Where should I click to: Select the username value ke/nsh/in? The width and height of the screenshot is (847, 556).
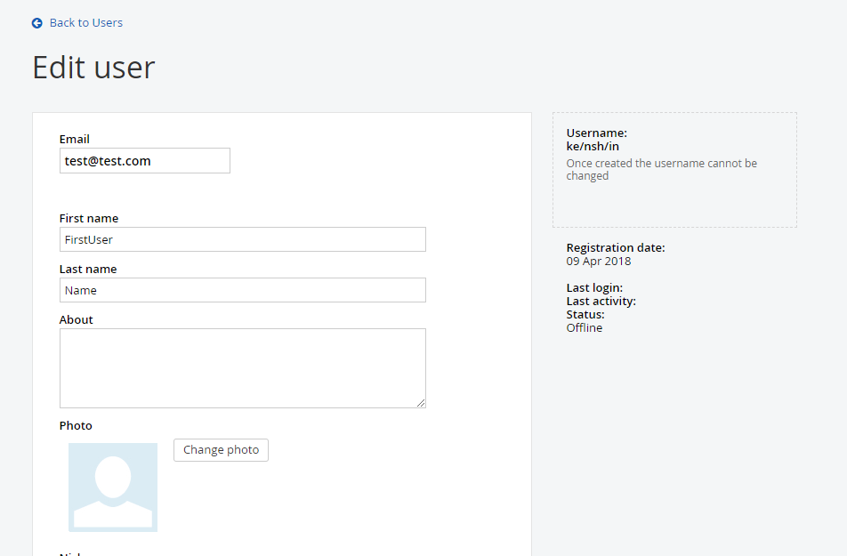[593, 147]
